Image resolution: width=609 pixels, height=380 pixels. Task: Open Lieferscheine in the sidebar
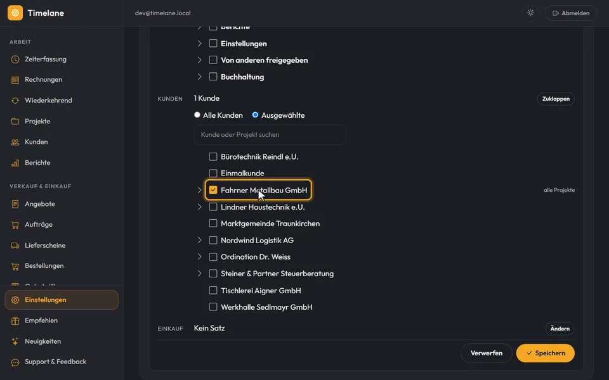point(62,246)
